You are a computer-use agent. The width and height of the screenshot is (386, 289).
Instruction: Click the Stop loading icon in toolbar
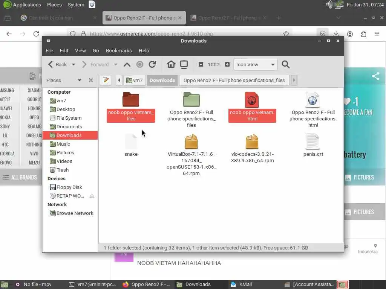point(139,64)
